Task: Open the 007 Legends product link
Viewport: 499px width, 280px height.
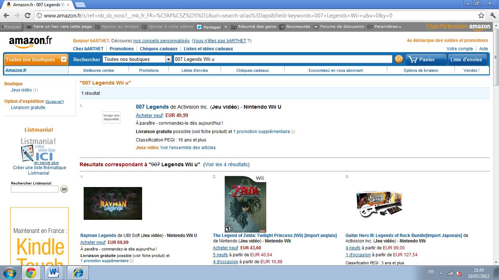Action: (x=152, y=107)
